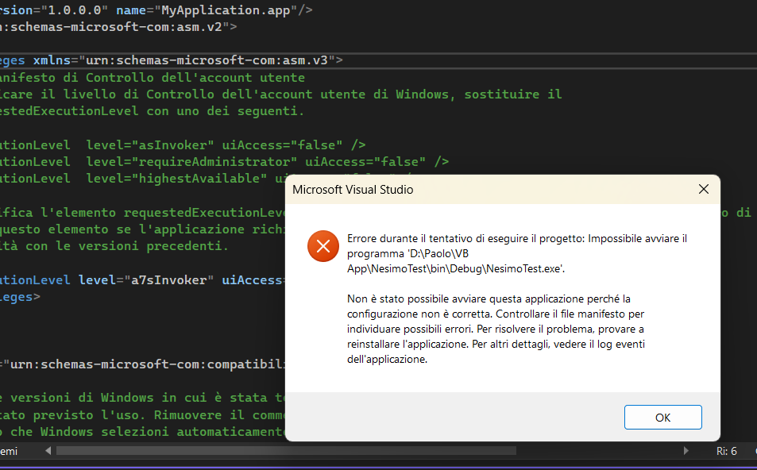Screen dimensions: 757x470
Task: Click the 'Controllo dell'account utente' comment line
Action: [153, 78]
